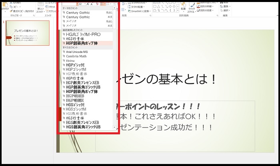Screen dimensions: 280x166
Task: Select メイリオ 本文 theme font
Action: [87, 26]
